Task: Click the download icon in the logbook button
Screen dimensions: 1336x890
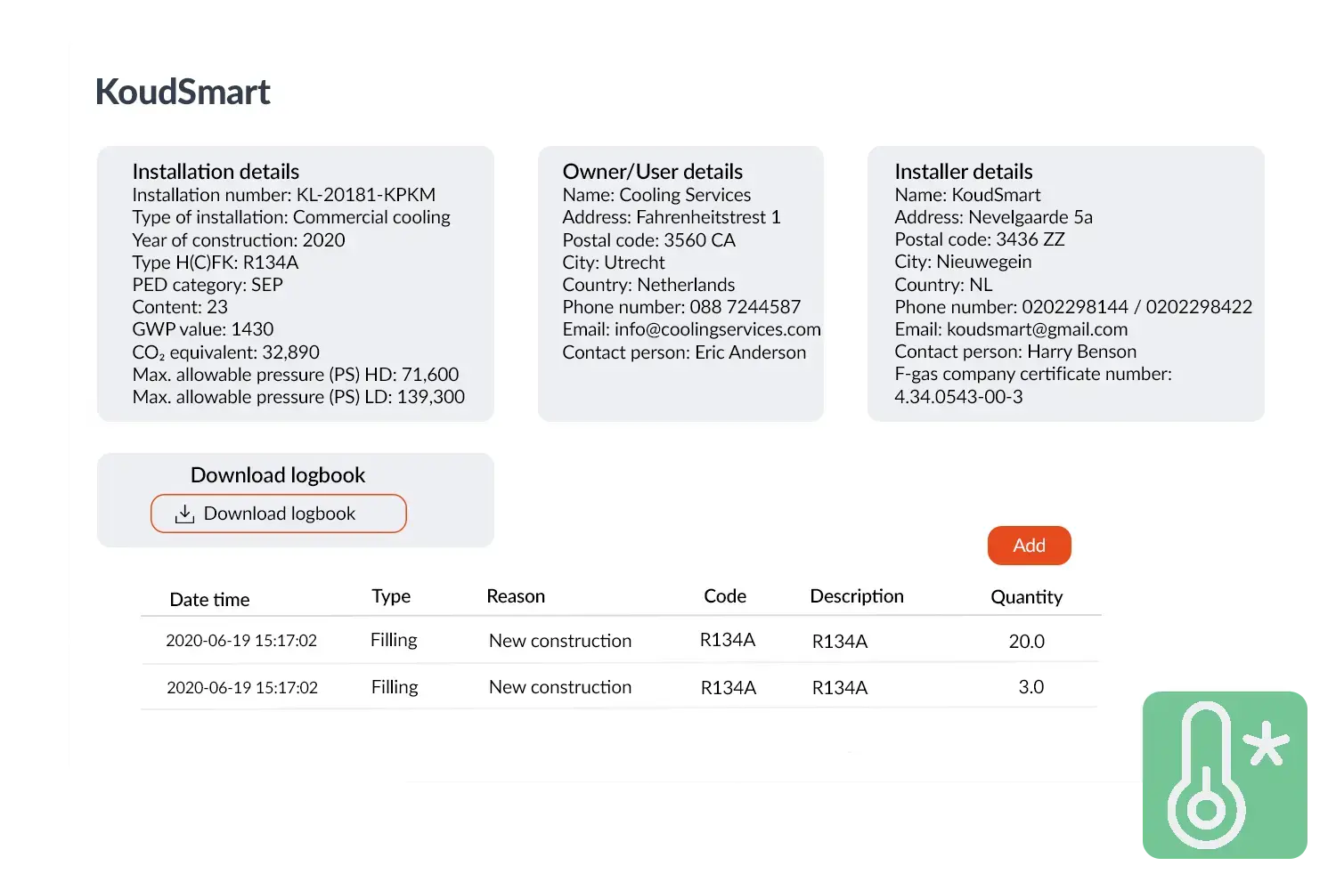Action: click(x=184, y=514)
